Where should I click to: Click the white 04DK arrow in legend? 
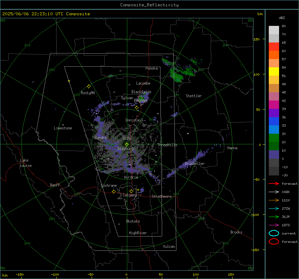click(274, 192)
